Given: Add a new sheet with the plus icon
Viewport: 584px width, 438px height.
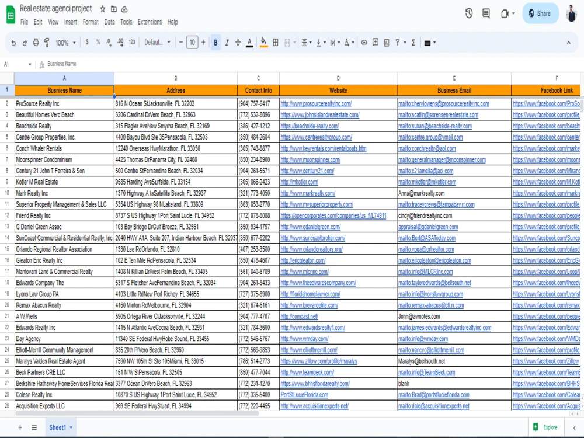Looking at the screenshot, I should pyautogui.click(x=20, y=427).
